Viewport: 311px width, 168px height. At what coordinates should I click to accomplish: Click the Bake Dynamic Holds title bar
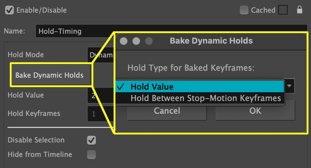[211, 41]
